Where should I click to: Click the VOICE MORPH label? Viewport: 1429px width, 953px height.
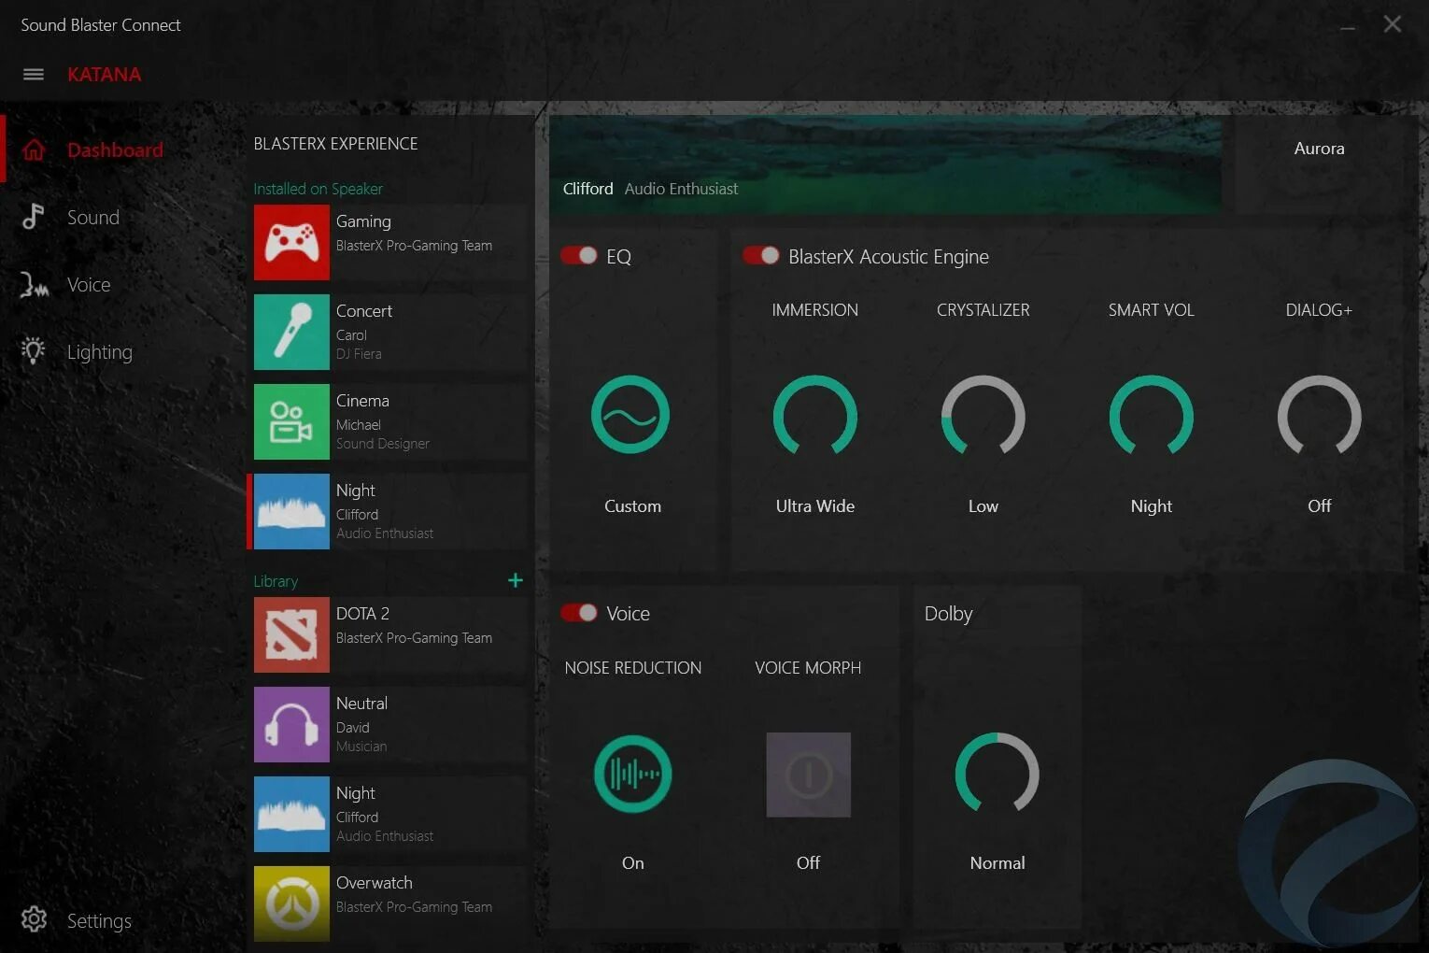[808, 668]
